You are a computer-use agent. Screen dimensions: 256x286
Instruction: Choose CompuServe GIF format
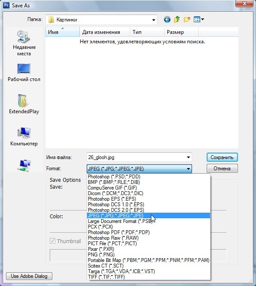click(148, 188)
